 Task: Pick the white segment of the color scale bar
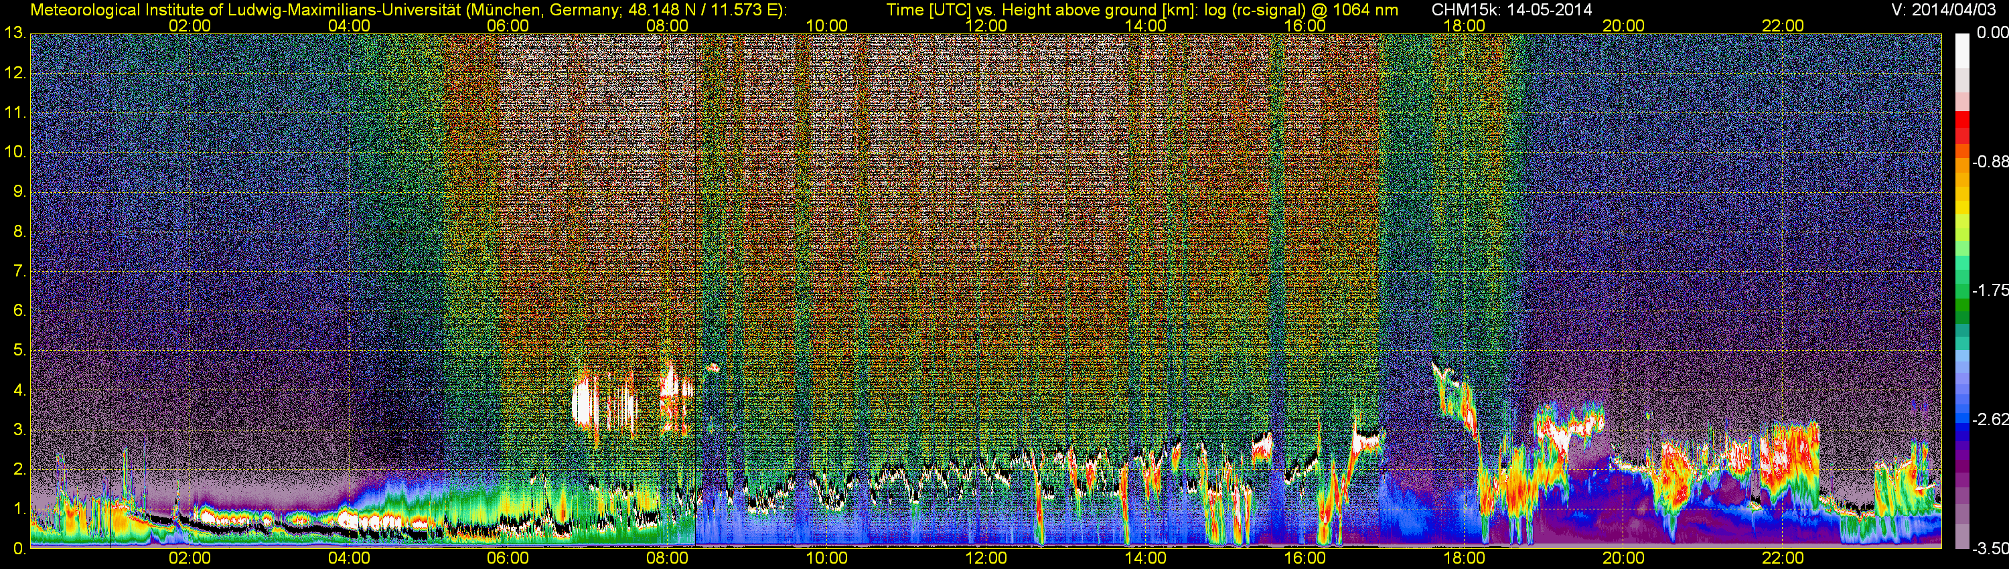(1962, 50)
